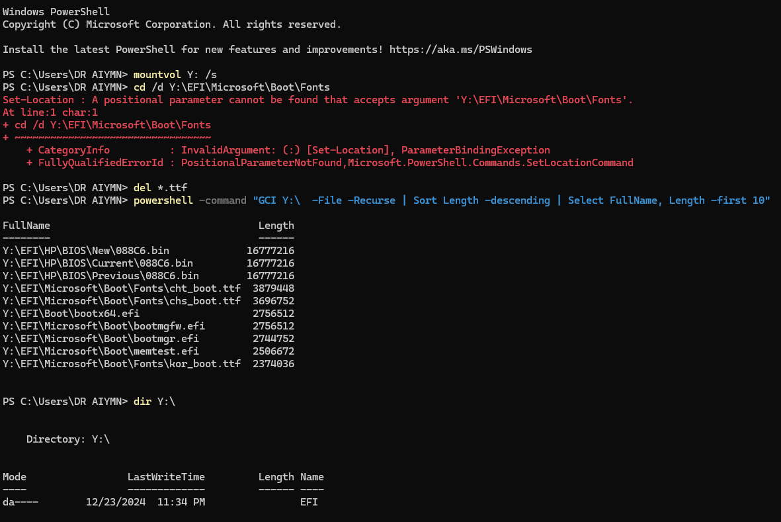Click the Length header above file sizes
This screenshot has height=522, width=781.
[x=276, y=226]
